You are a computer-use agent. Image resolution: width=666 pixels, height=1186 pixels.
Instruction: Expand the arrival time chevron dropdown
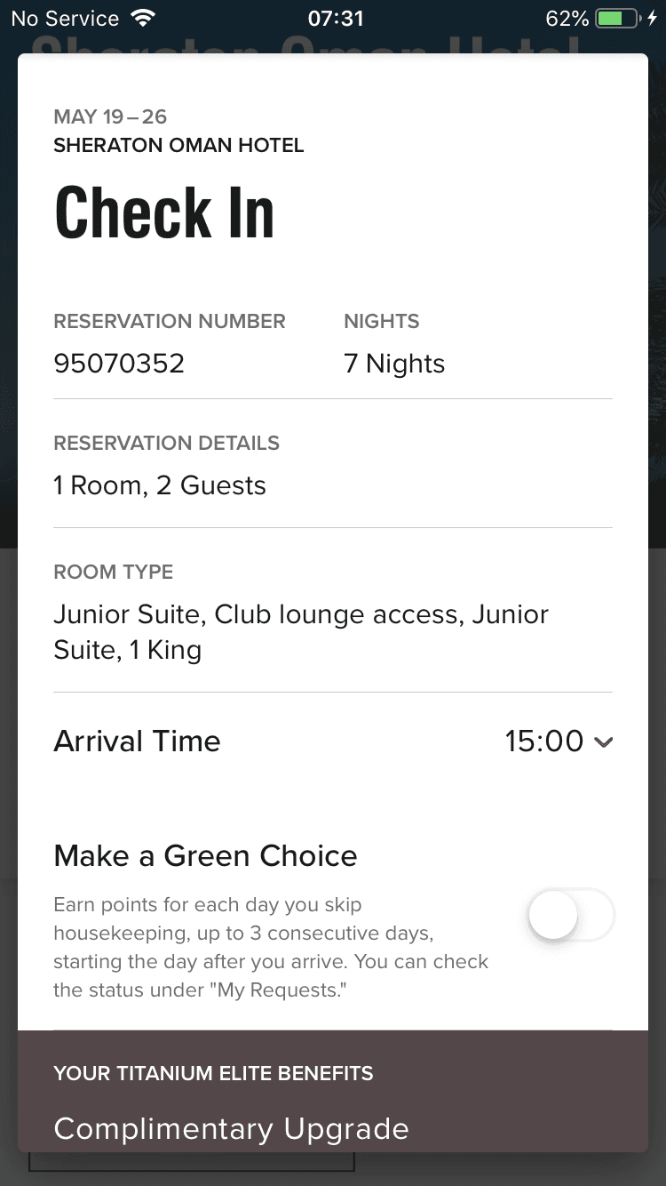coord(604,742)
